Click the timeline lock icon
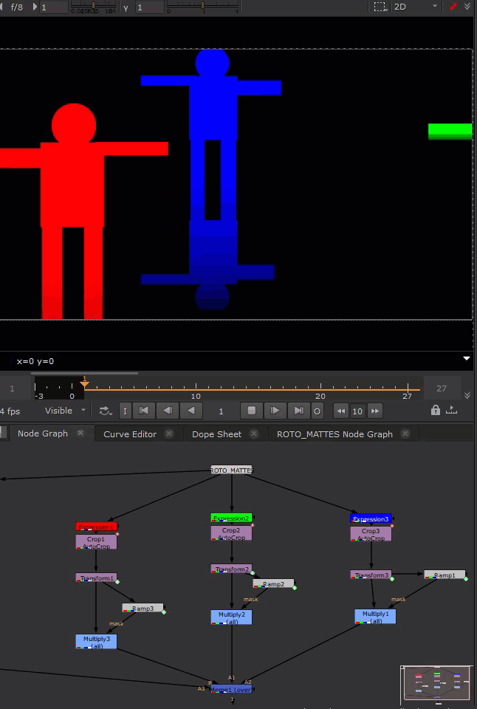 pos(436,411)
